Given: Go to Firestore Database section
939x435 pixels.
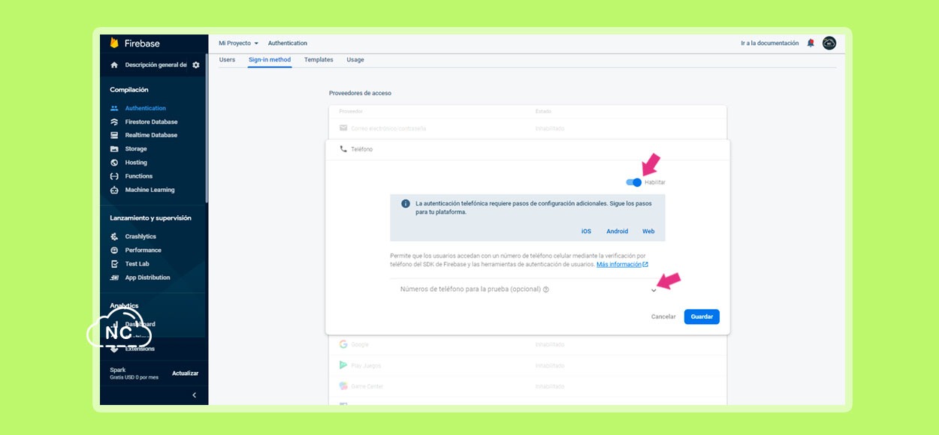Looking at the screenshot, I should pos(151,121).
